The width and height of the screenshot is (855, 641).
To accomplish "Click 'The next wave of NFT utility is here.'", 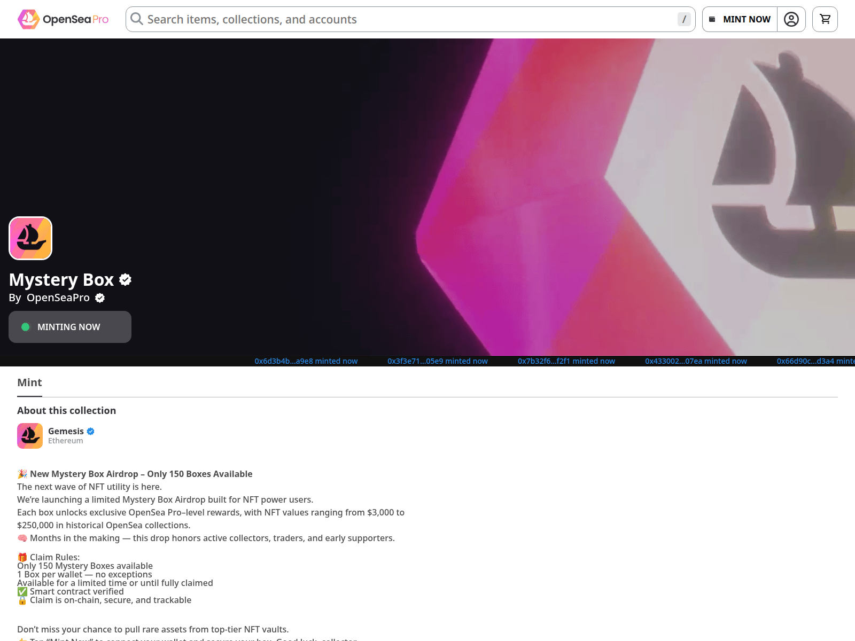I will [x=89, y=487].
